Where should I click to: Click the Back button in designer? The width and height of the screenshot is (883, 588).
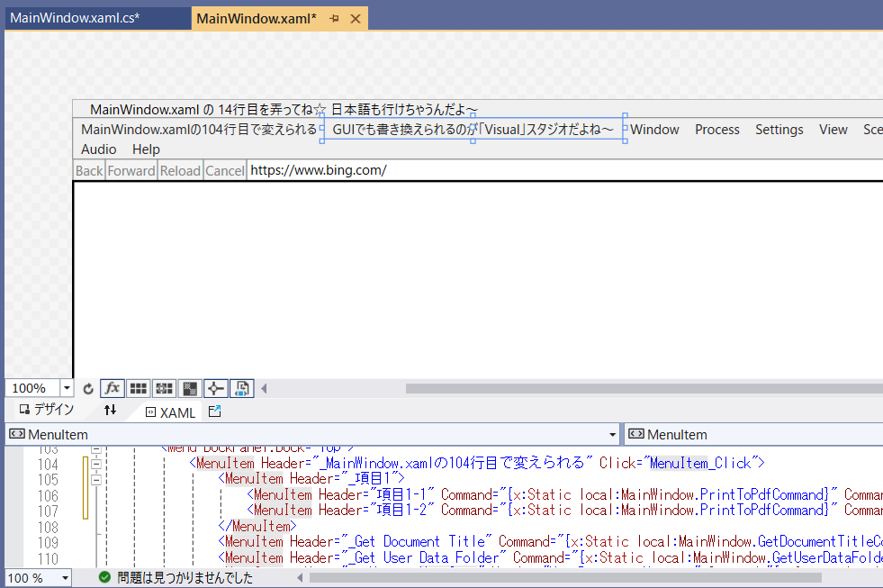[x=89, y=171]
